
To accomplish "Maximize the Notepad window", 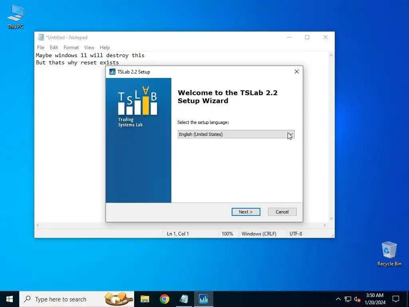I will click(x=307, y=37).
